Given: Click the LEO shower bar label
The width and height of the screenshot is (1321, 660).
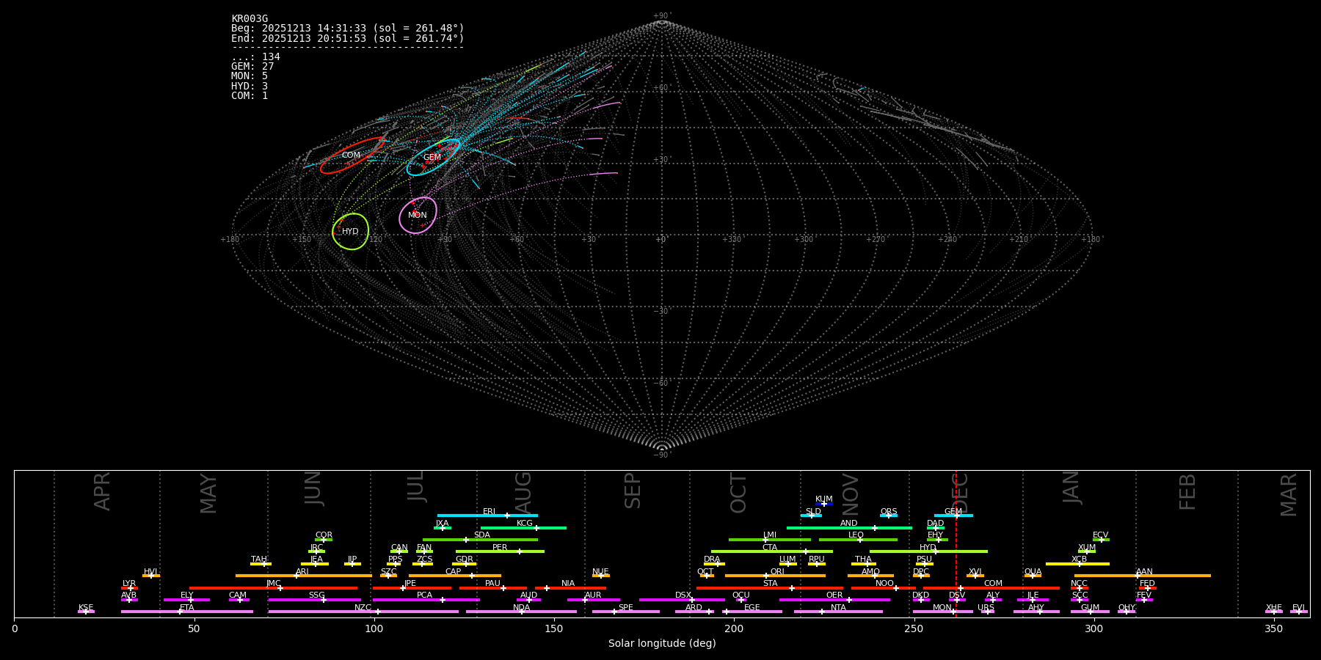Looking at the screenshot, I should tap(856, 535).
